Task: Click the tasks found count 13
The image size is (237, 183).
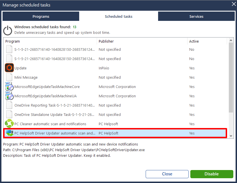Action: [x=75, y=27]
